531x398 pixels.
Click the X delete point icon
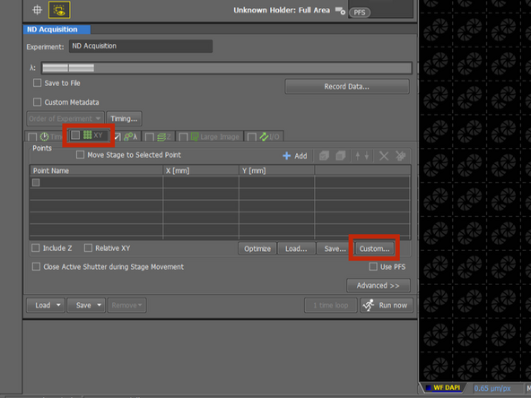coord(384,156)
